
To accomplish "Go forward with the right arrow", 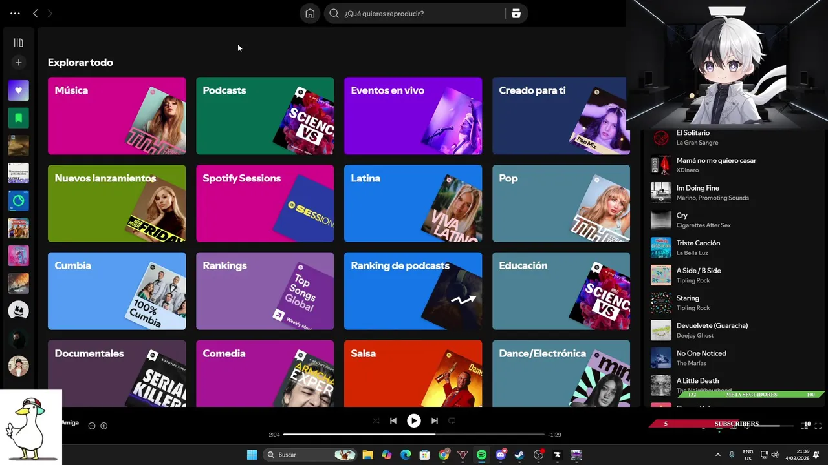I will [x=50, y=13].
